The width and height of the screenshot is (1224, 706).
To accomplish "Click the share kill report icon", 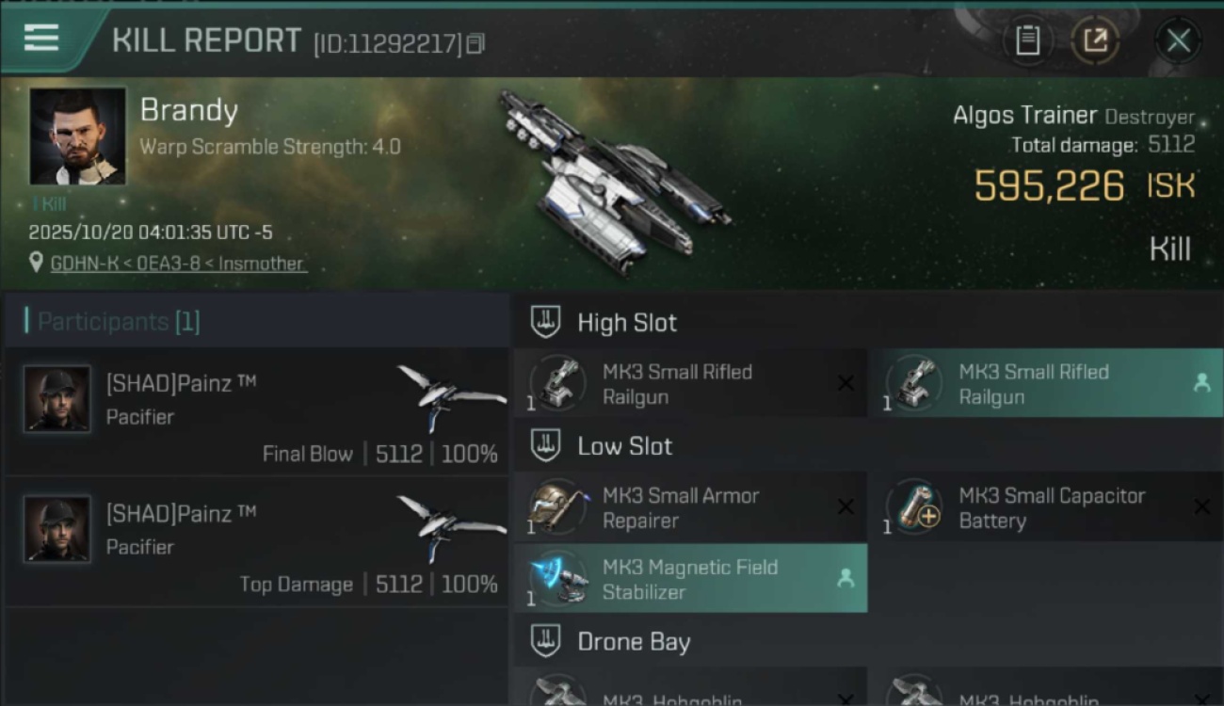I will 1095,40.
